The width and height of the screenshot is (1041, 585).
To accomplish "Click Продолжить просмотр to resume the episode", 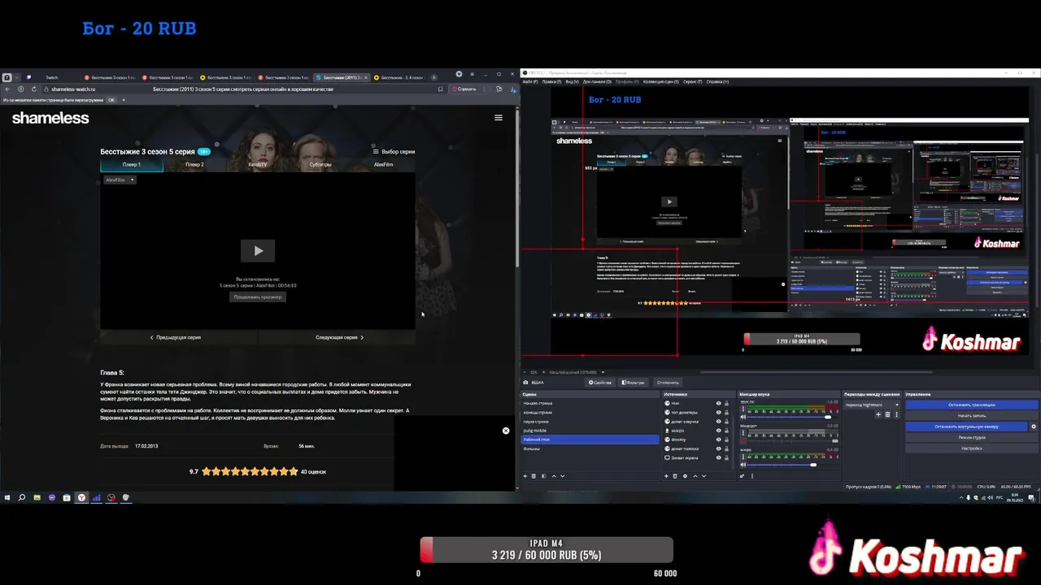I will coord(258,297).
